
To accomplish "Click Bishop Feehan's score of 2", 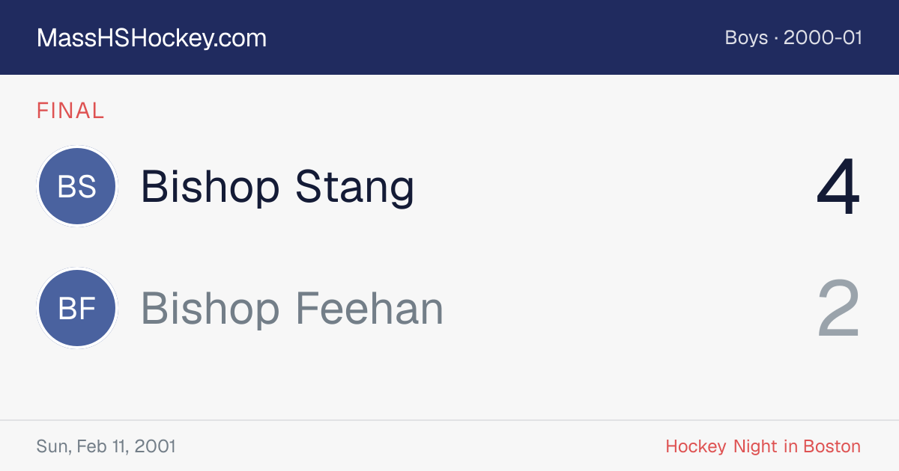I will click(x=839, y=309).
